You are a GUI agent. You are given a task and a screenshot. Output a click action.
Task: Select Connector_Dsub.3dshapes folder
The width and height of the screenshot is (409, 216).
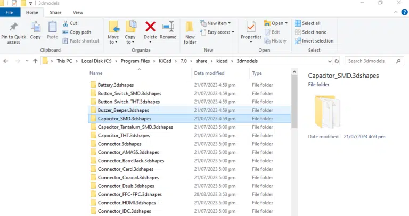pos(190,186)
